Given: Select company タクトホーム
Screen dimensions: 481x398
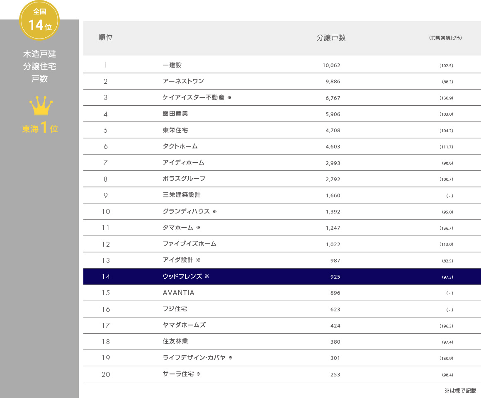Looking at the screenshot, I should coord(180,146).
